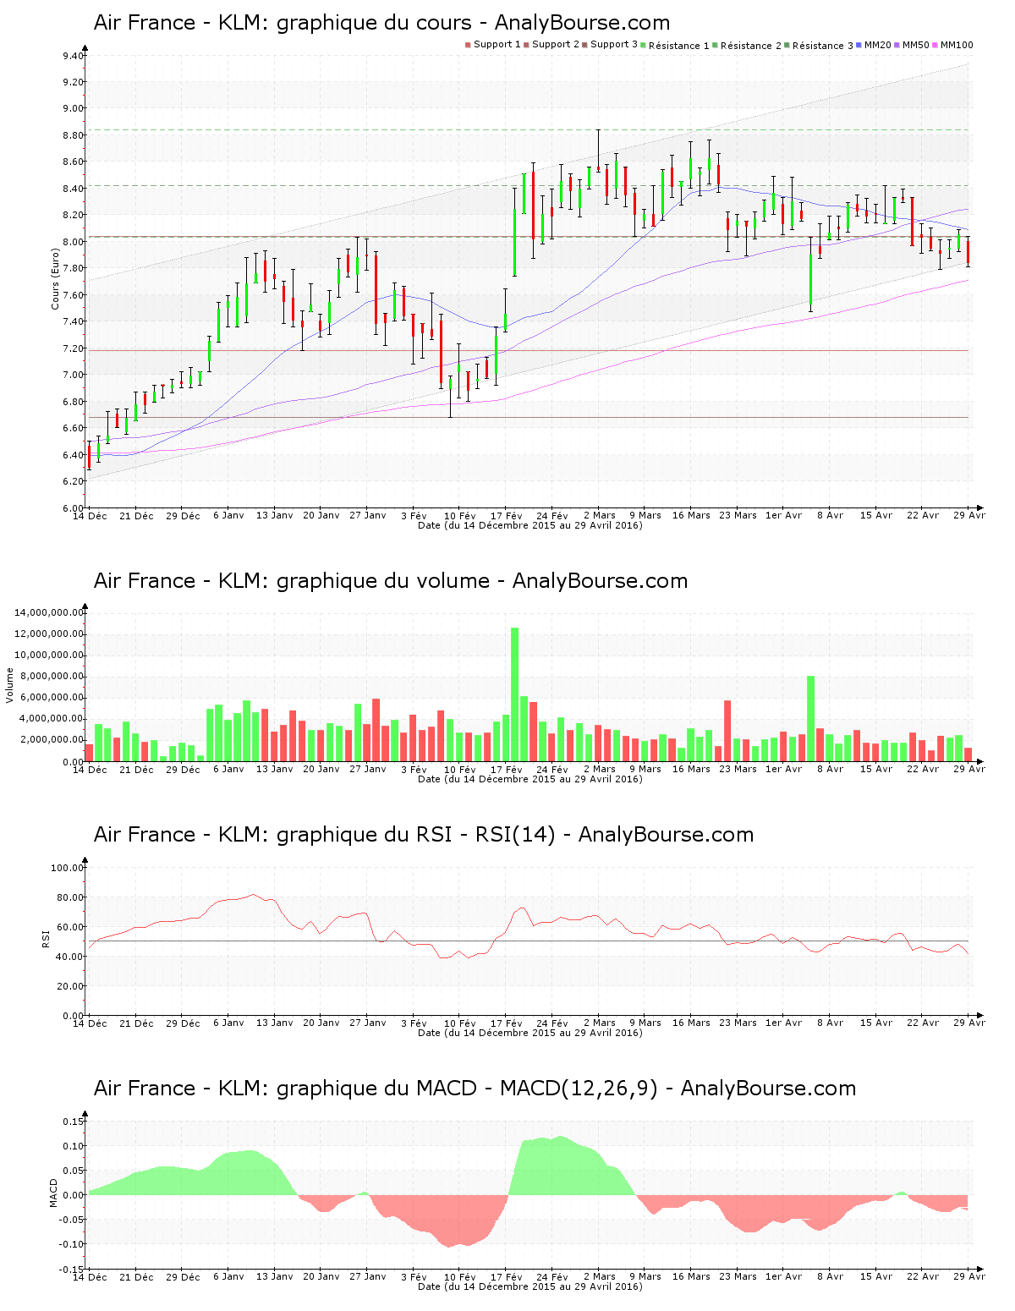Click the purple MM50 legend color square
This screenshot has height=1311, width=1015.
coord(897,45)
